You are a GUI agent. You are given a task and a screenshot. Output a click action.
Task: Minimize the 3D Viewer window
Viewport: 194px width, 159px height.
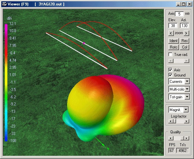point(178,4)
